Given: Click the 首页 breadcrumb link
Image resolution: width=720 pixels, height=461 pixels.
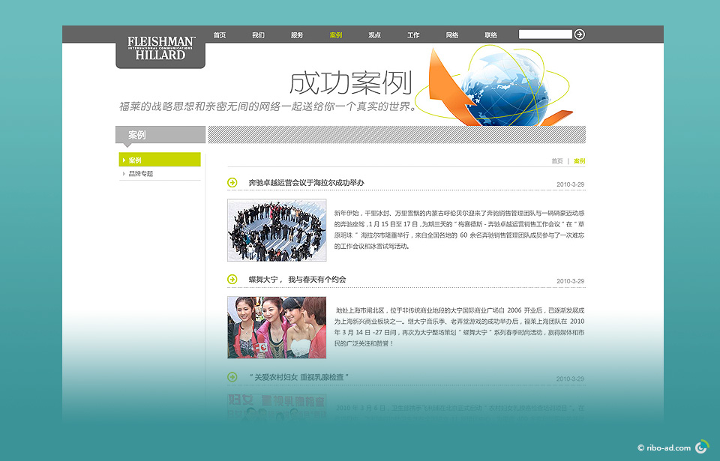Looking at the screenshot, I should 557,161.
